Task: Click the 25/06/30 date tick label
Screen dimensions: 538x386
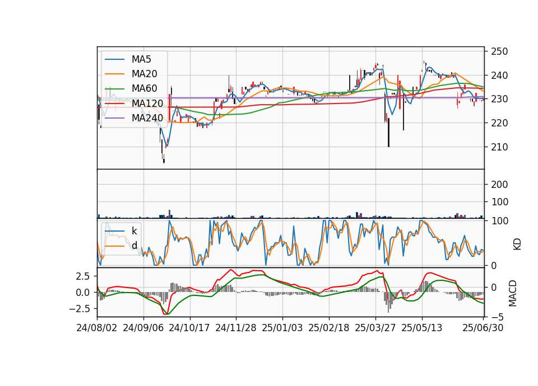Action: (483, 328)
